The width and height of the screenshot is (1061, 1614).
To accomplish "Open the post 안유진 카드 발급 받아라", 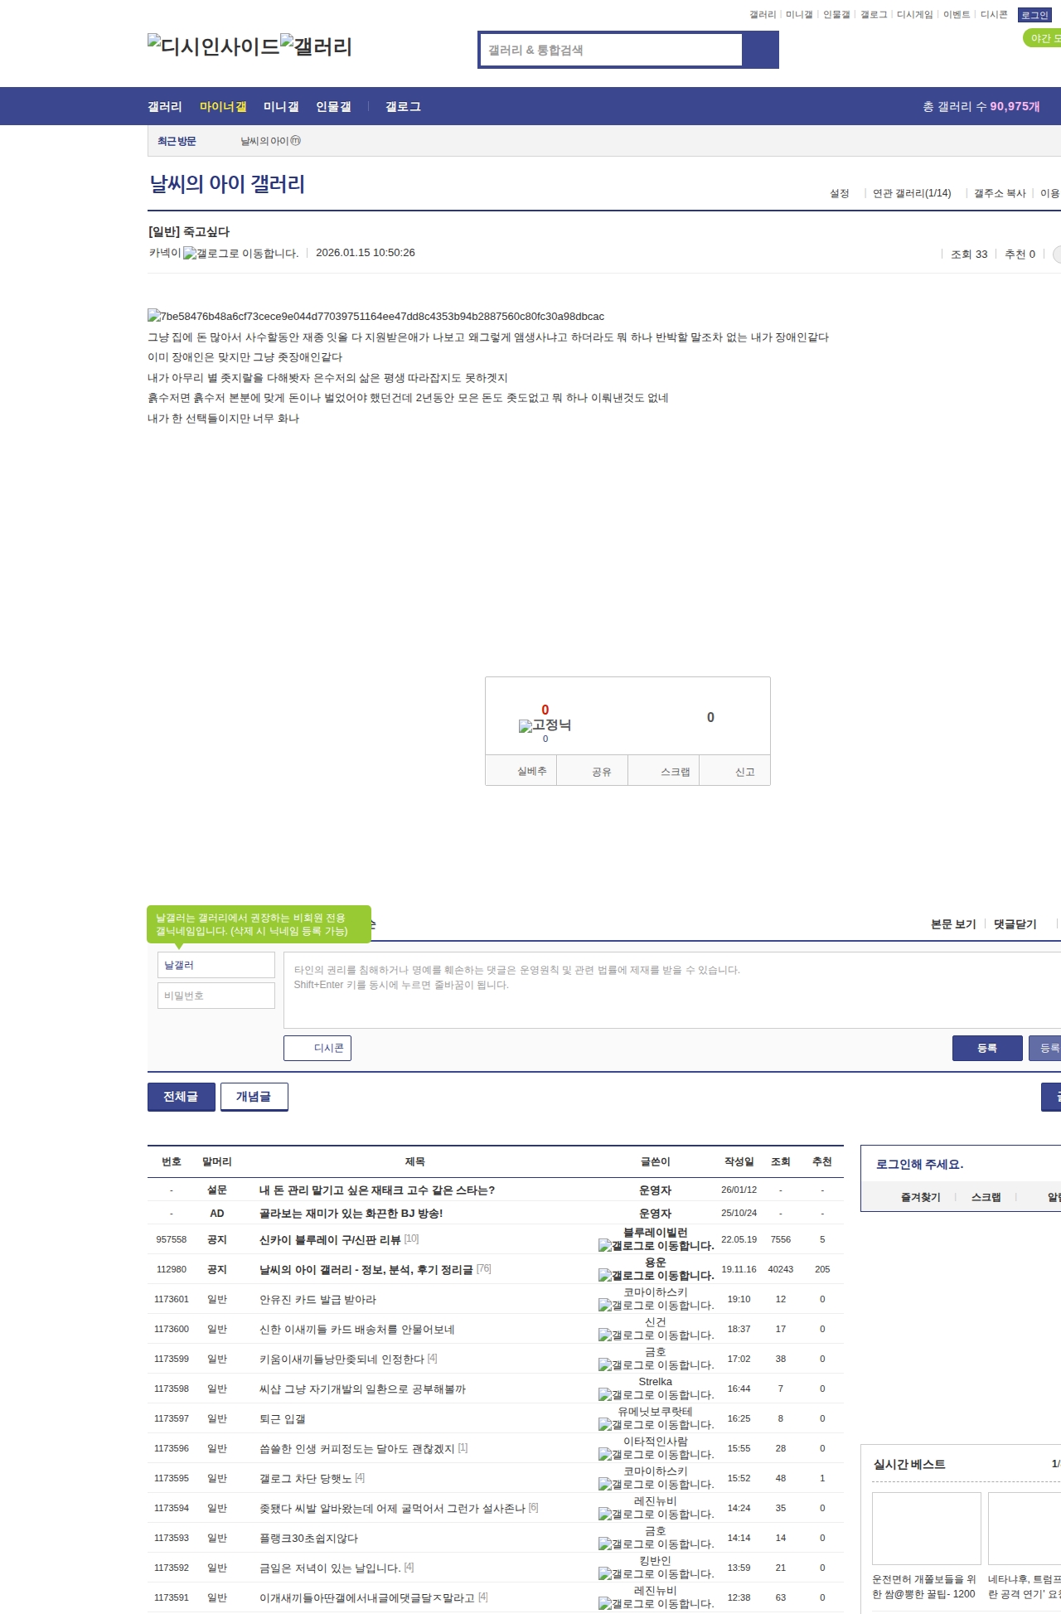I will [x=317, y=1299].
